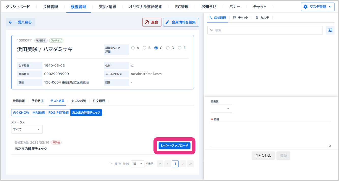Expand the 重要度 dropdown
The height and width of the screenshot is (181, 339).
tap(221, 109)
